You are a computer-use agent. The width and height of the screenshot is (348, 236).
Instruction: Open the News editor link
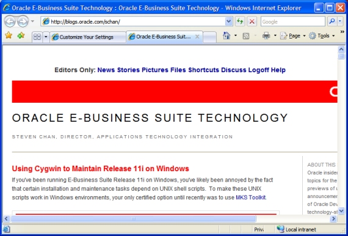[106, 70]
